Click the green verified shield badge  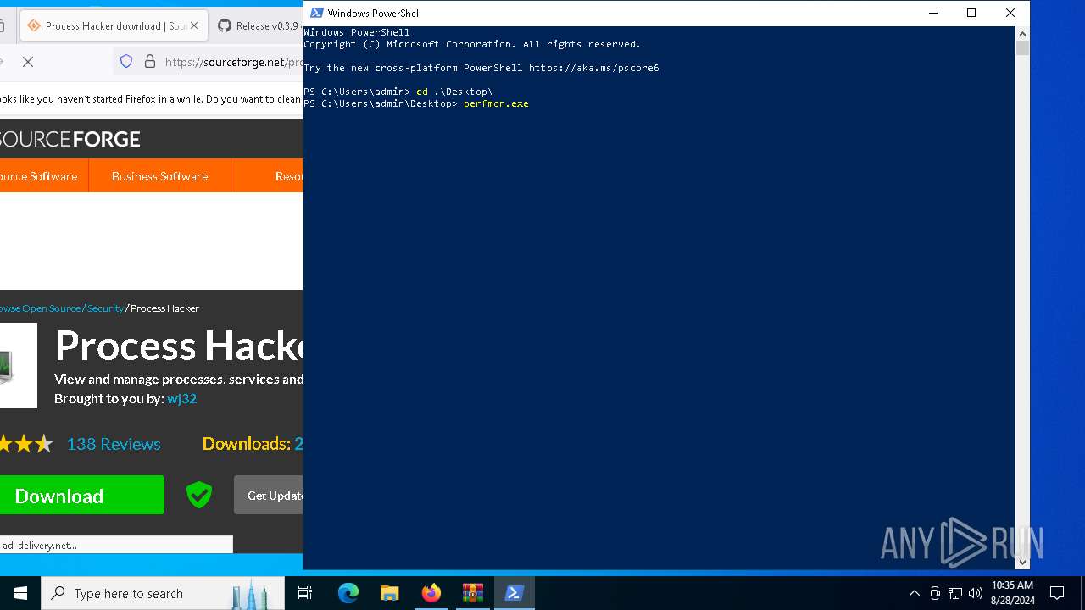199,495
